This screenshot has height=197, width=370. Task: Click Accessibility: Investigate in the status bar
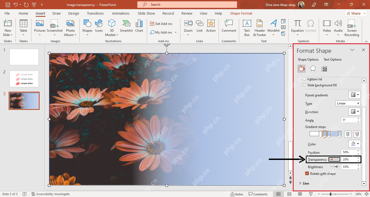(50, 194)
